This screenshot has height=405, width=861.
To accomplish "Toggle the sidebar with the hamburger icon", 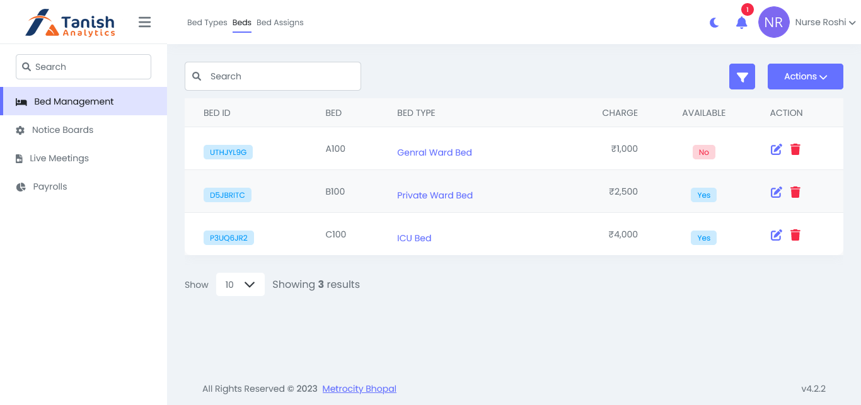I will (x=144, y=22).
